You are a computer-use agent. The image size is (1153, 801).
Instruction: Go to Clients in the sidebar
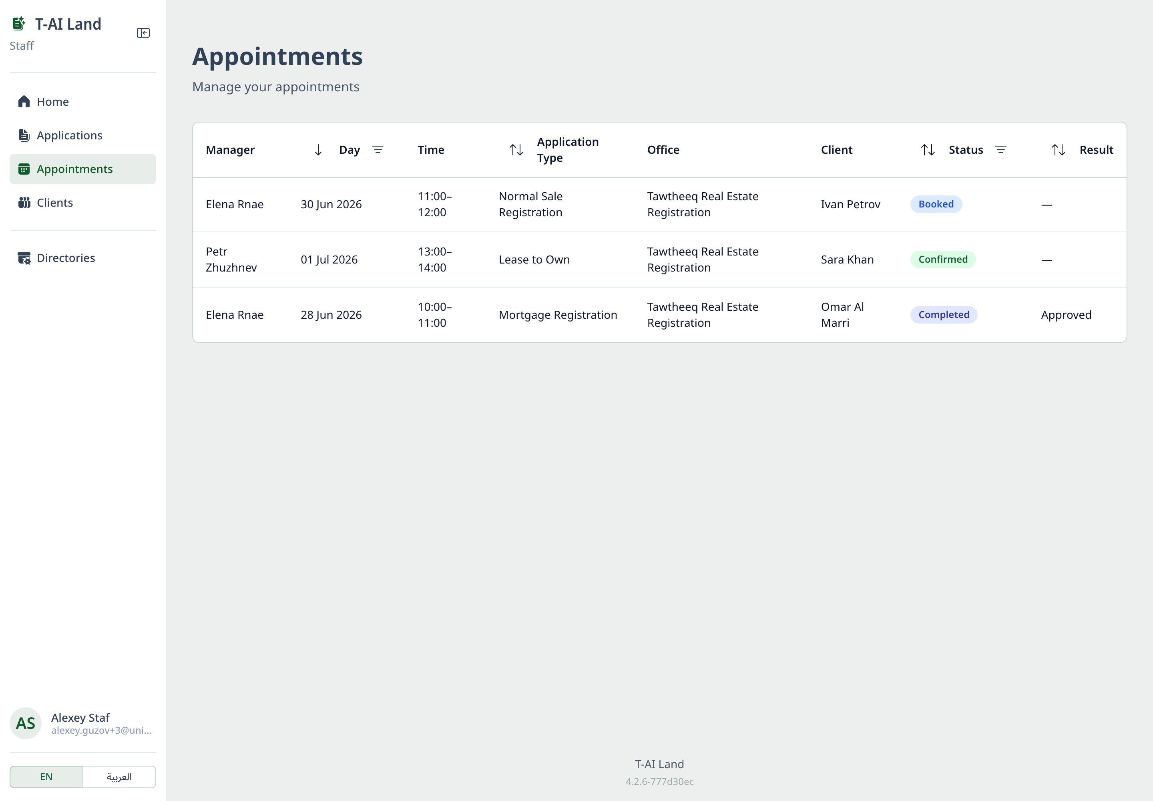83,203
